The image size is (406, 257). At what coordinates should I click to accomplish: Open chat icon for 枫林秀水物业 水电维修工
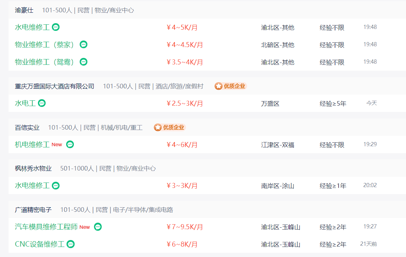pyautogui.click(x=56, y=186)
